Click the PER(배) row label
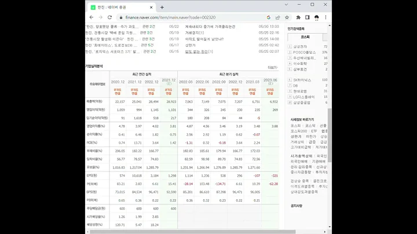 tap(92, 184)
